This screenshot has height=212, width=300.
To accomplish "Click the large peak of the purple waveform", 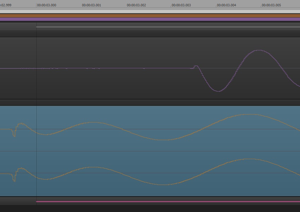I will [259, 50].
